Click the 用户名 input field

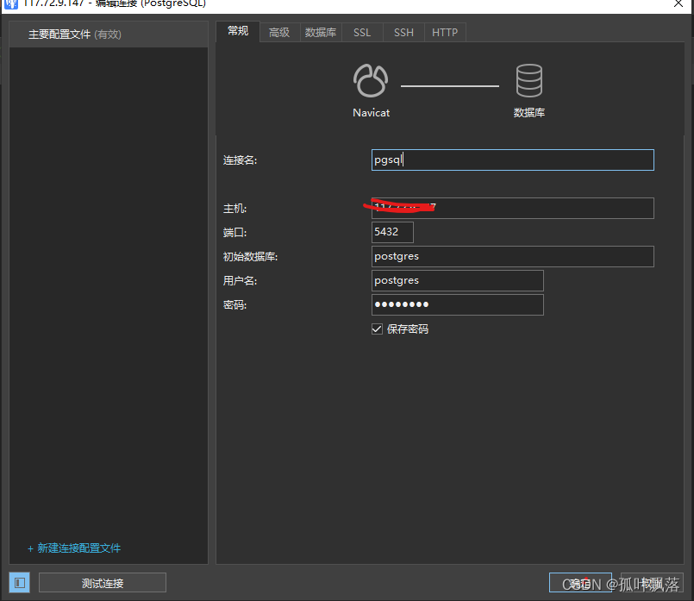tap(458, 280)
